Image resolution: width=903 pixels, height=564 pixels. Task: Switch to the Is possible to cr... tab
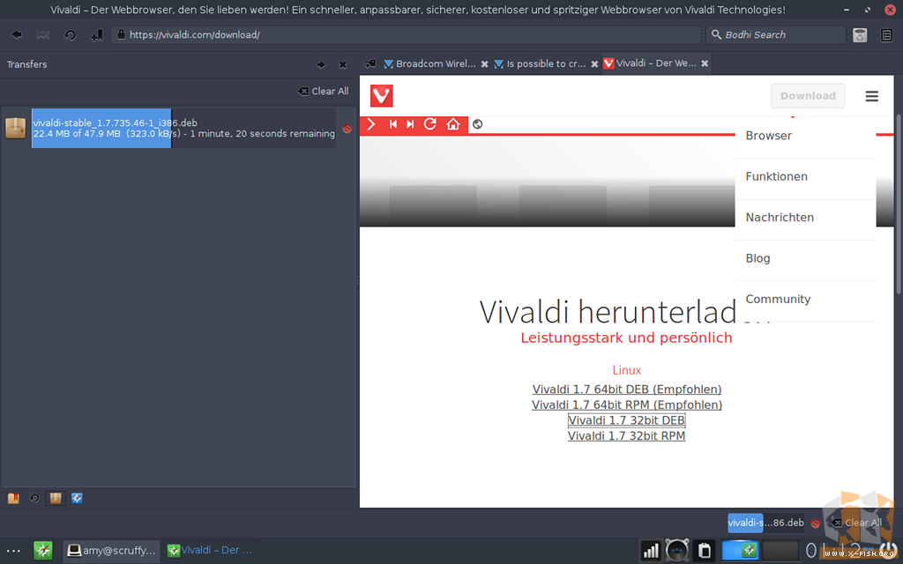click(x=540, y=63)
